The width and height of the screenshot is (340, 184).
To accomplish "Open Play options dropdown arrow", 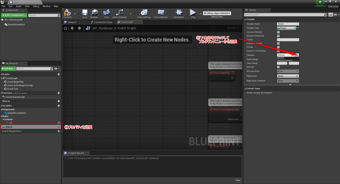I will [200, 14].
